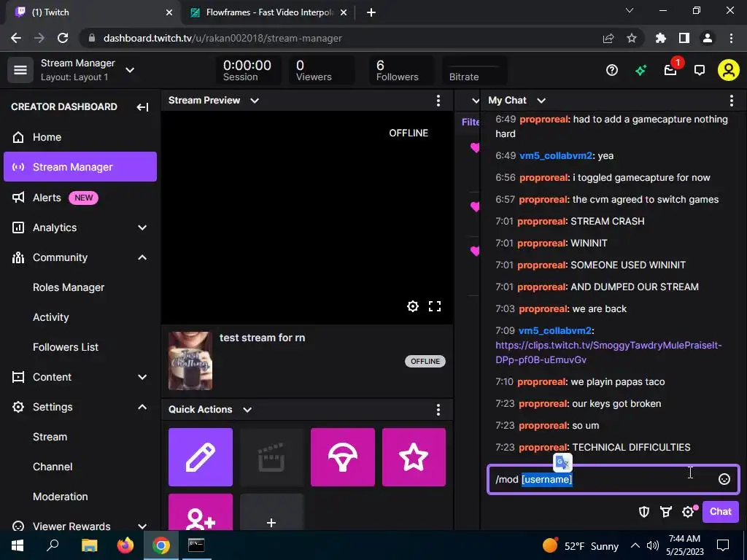Image resolution: width=747 pixels, height=560 pixels.
Task: Open the shield moderation icon under chat
Action: click(x=643, y=512)
